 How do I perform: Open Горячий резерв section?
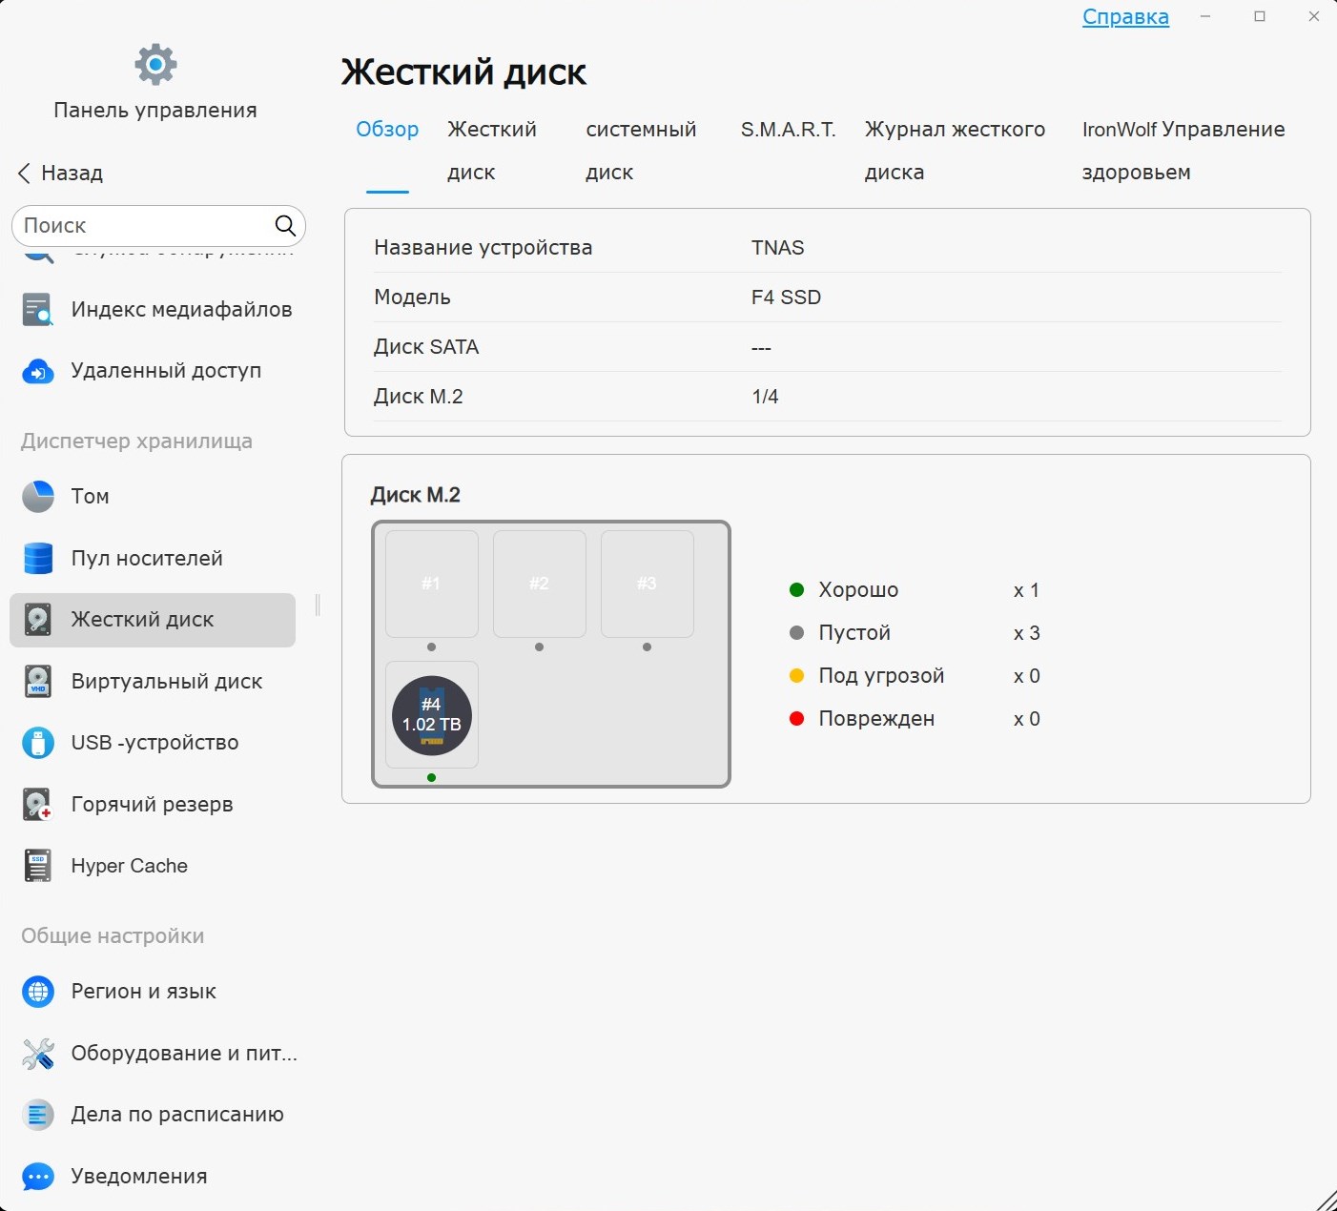[x=153, y=805]
